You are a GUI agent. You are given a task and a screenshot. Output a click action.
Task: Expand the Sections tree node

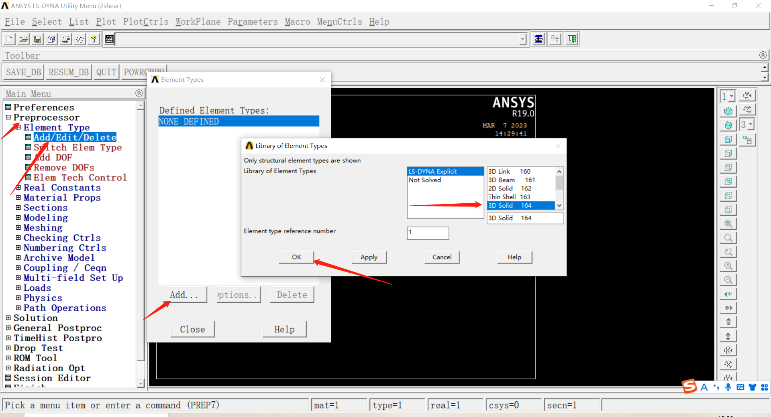pyautogui.click(x=18, y=207)
